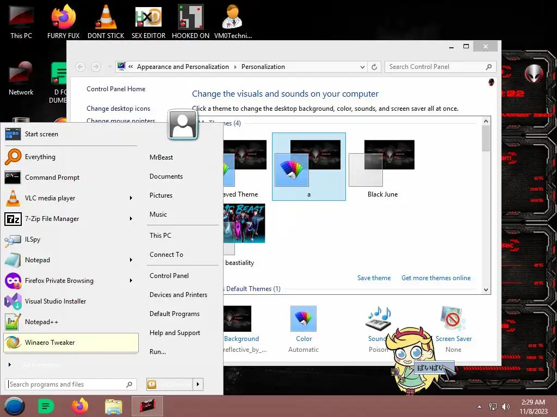Open This PC desktop icon
Image resolution: width=557 pixels, height=417 pixels.
pos(21,22)
